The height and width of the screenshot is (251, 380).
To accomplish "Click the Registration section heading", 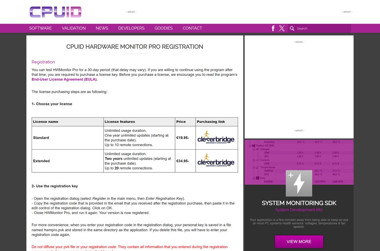I will [43, 62].
